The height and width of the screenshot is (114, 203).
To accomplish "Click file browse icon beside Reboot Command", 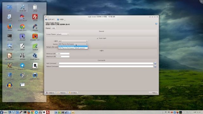I will pos(155,66).
